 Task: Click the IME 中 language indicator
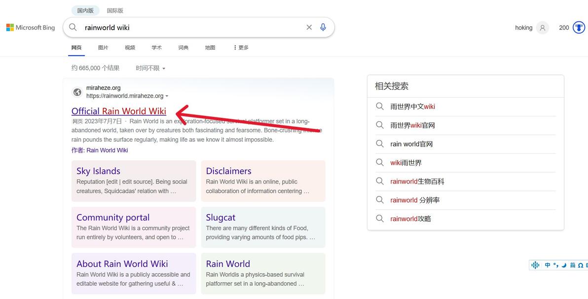tap(548, 265)
